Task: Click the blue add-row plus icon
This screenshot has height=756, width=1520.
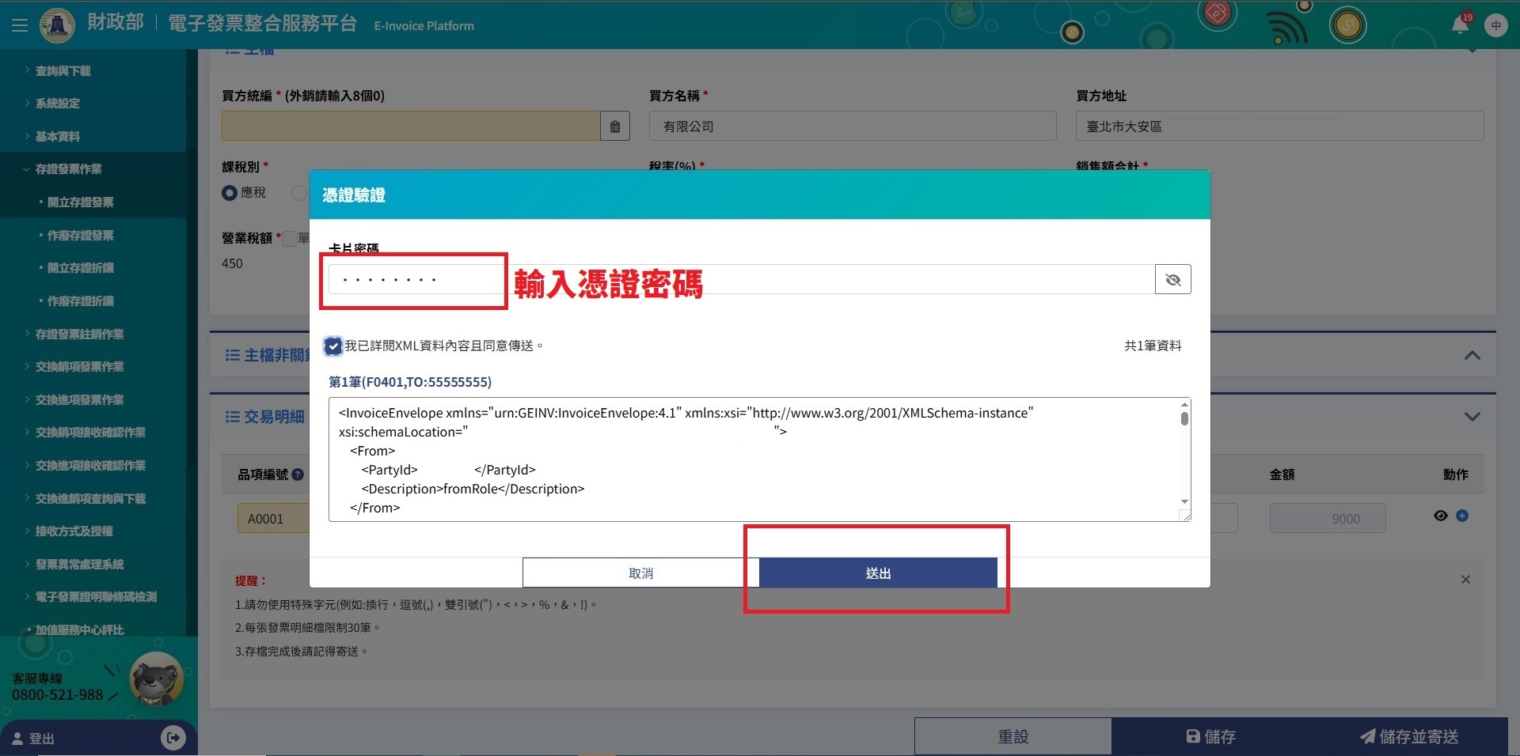Action: point(1462,516)
